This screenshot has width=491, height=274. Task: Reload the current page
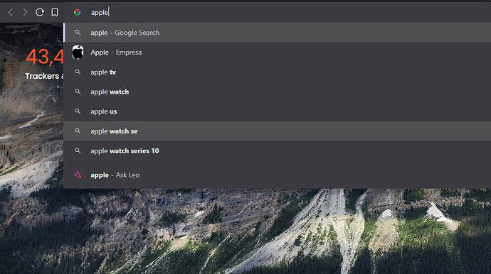pyautogui.click(x=39, y=13)
